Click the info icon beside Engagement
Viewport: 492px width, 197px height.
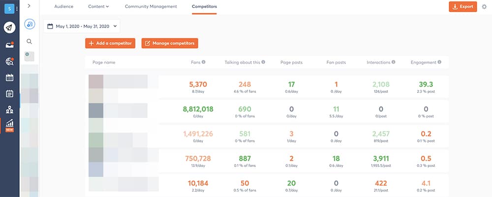(x=439, y=62)
